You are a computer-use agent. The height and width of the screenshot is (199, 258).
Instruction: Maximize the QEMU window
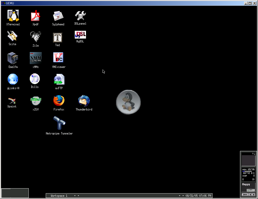[x=250, y=3]
